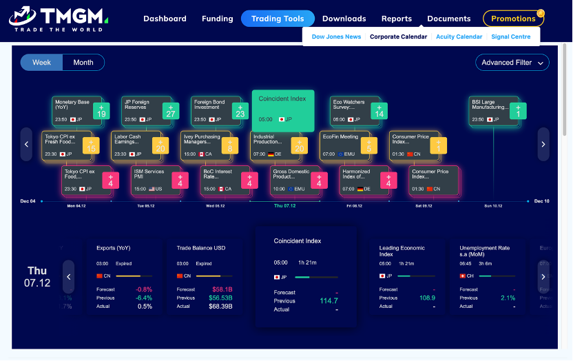Open the Promotions button
Image resolution: width=573 pixels, height=361 pixels.
(513, 19)
